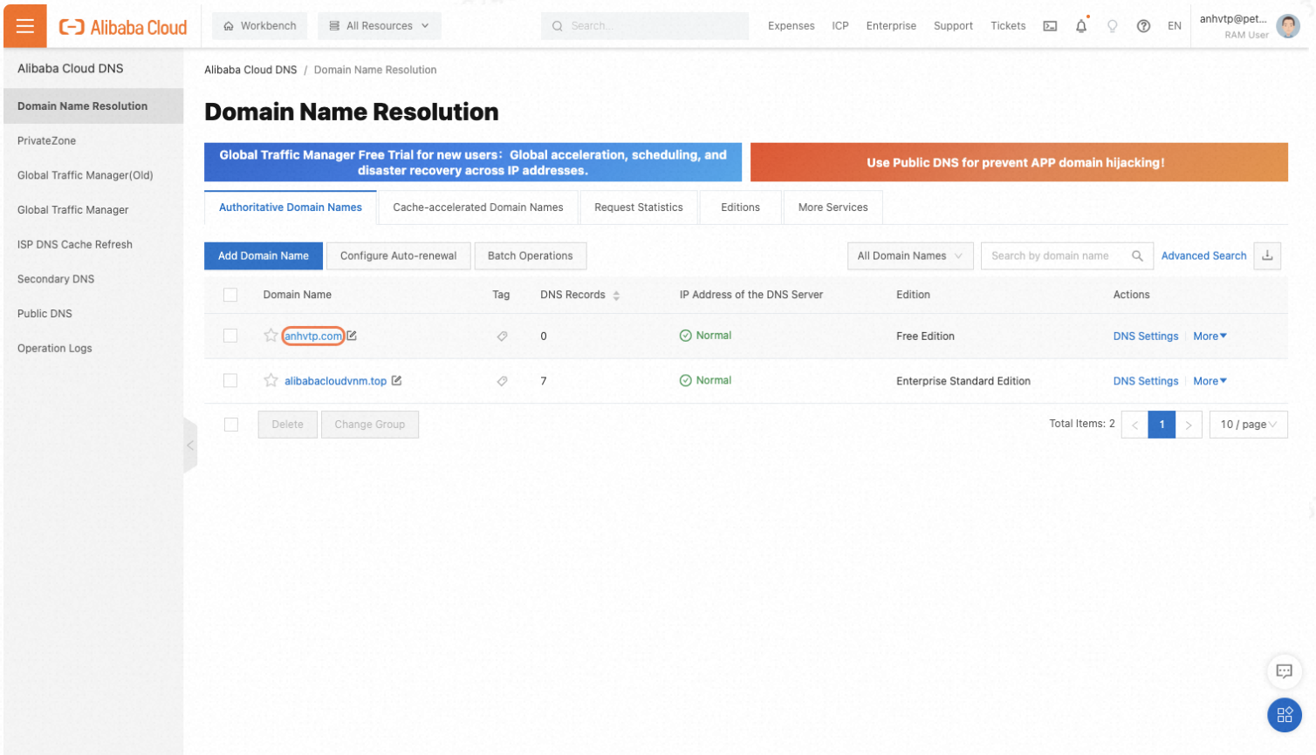Click the tag icon for alibabacloudvnm.top
This screenshot has width=1316, height=755.
tap(502, 381)
